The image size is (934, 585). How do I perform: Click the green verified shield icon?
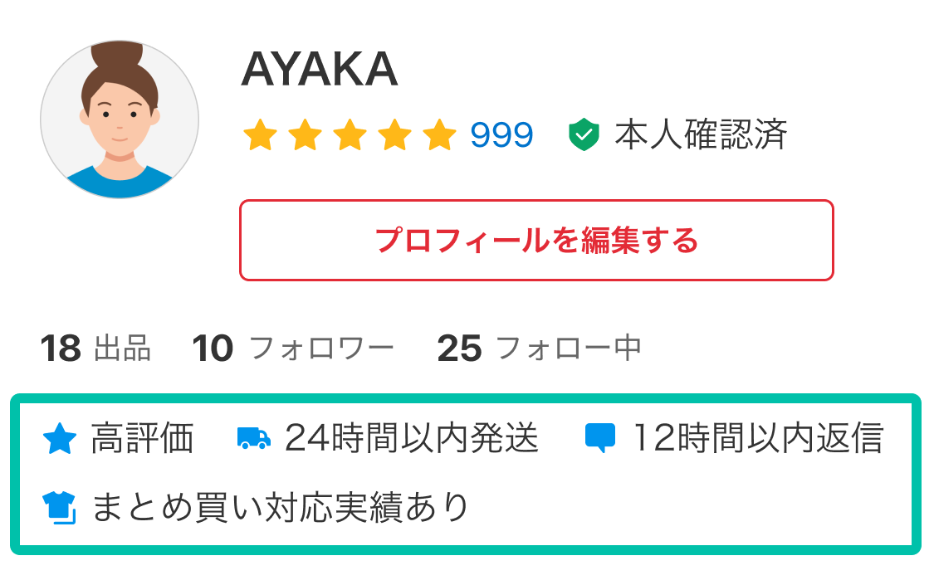click(584, 134)
